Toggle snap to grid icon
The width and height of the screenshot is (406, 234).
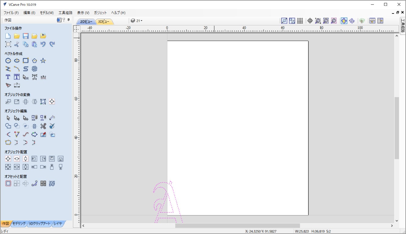(x=300, y=21)
